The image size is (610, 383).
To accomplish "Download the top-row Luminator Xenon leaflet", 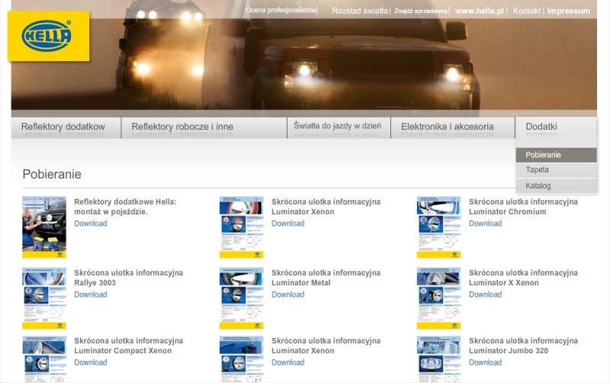I will pos(288,224).
